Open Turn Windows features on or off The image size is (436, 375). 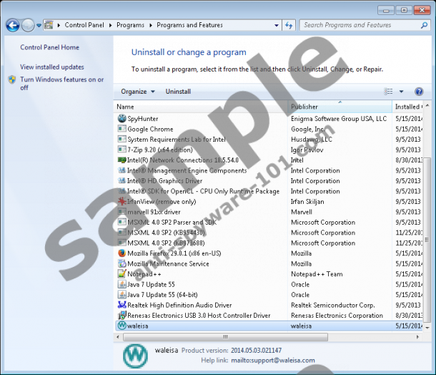[61, 84]
